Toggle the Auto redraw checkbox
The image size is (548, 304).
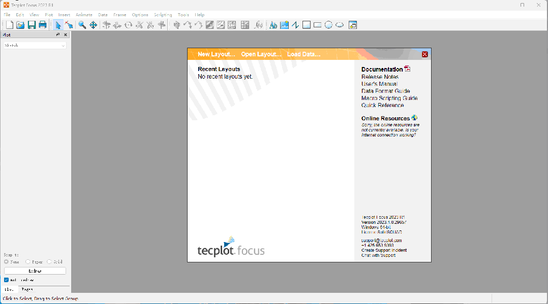point(6,280)
